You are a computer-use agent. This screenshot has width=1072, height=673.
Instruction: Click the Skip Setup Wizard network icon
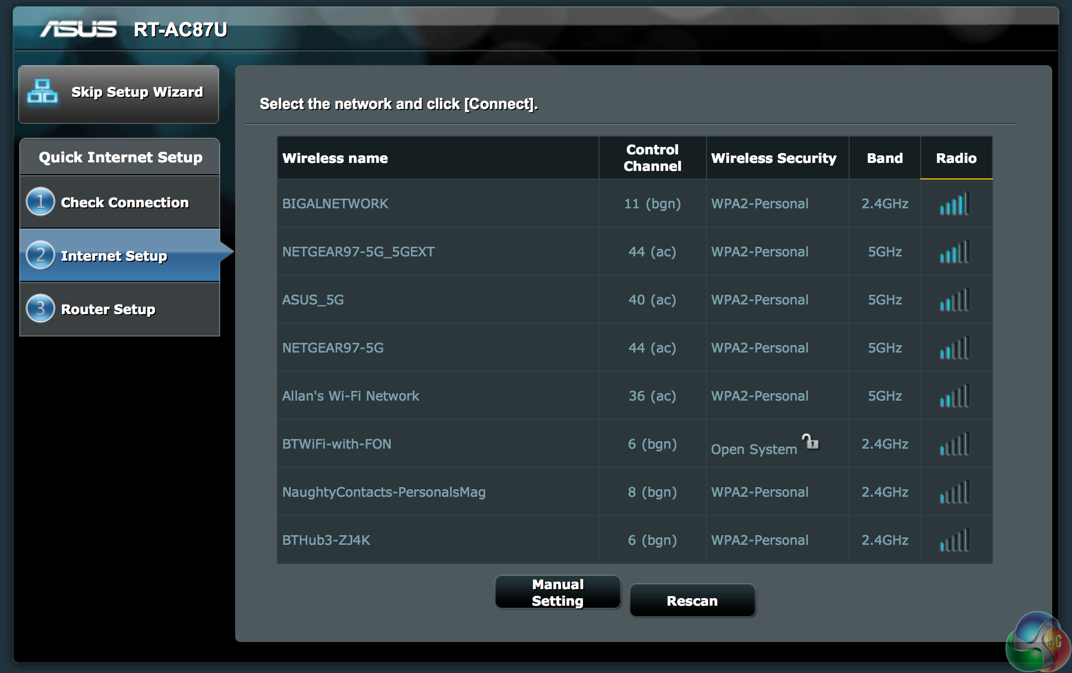point(43,92)
